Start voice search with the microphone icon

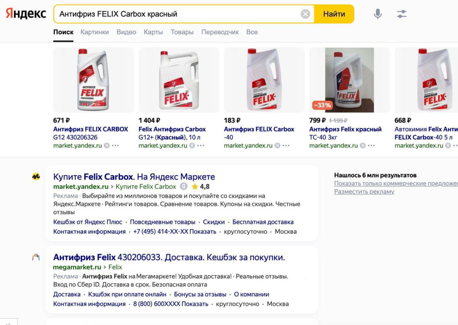click(378, 14)
